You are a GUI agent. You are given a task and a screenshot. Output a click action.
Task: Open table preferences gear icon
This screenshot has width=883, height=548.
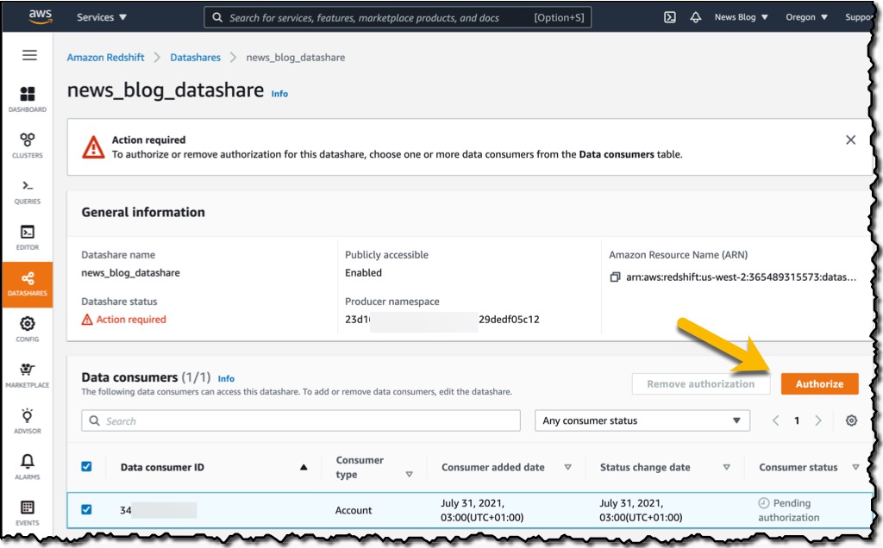coord(851,420)
